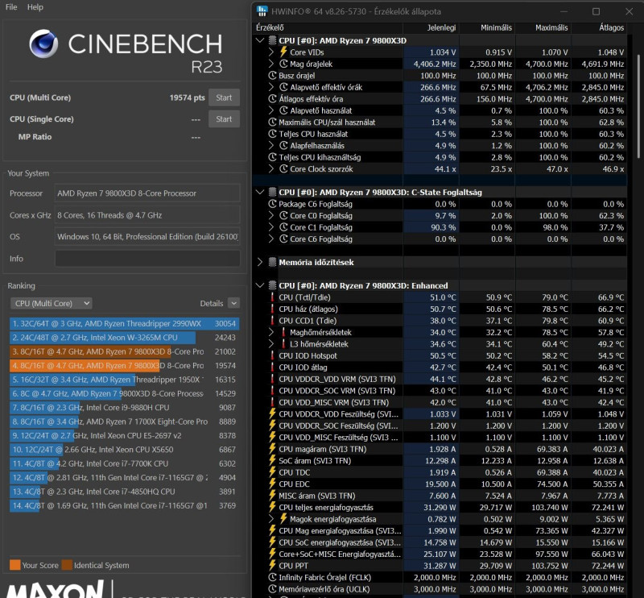Click the clock icon of Átlagos effektív óra
Image resolution: width=644 pixels, height=598 pixels.
pyautogui.click(x=272, y=98)
